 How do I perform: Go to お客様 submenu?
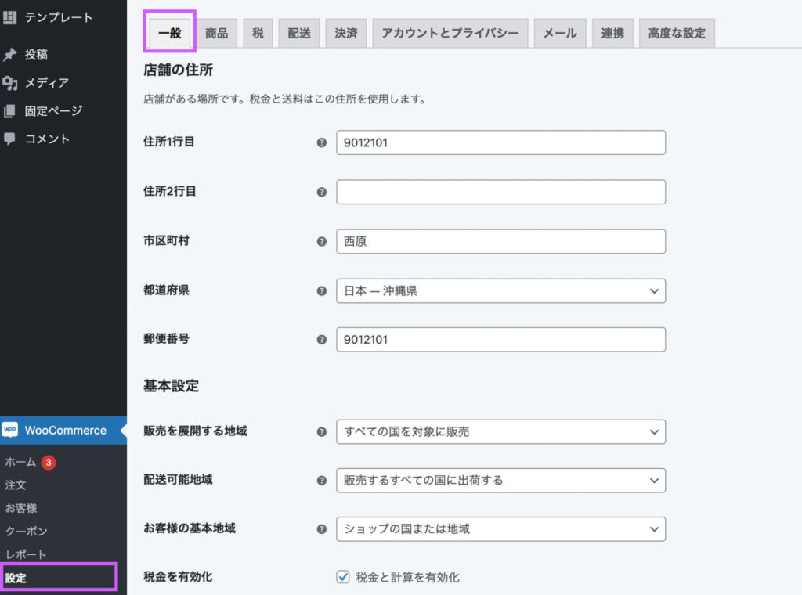[21, 508]
